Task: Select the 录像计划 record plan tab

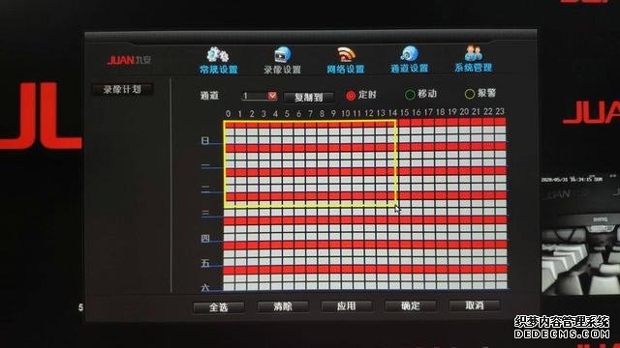Action: [122, 89]
